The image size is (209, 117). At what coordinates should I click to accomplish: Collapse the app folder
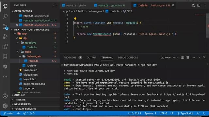(15, 33)
